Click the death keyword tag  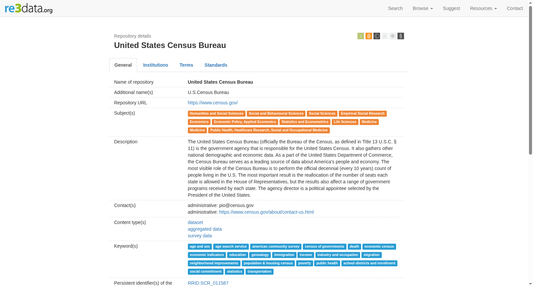(354, 247)
